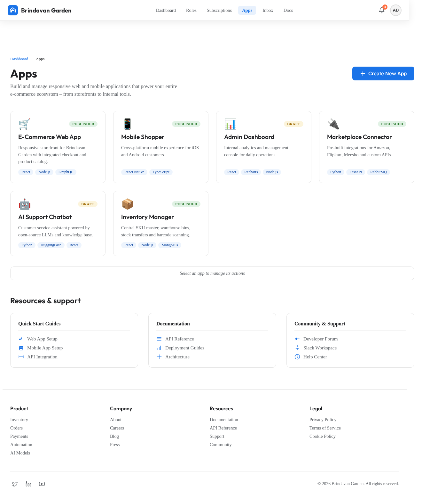Click the PUBLISHED badge on Inventory Manager

pos(186,204)
